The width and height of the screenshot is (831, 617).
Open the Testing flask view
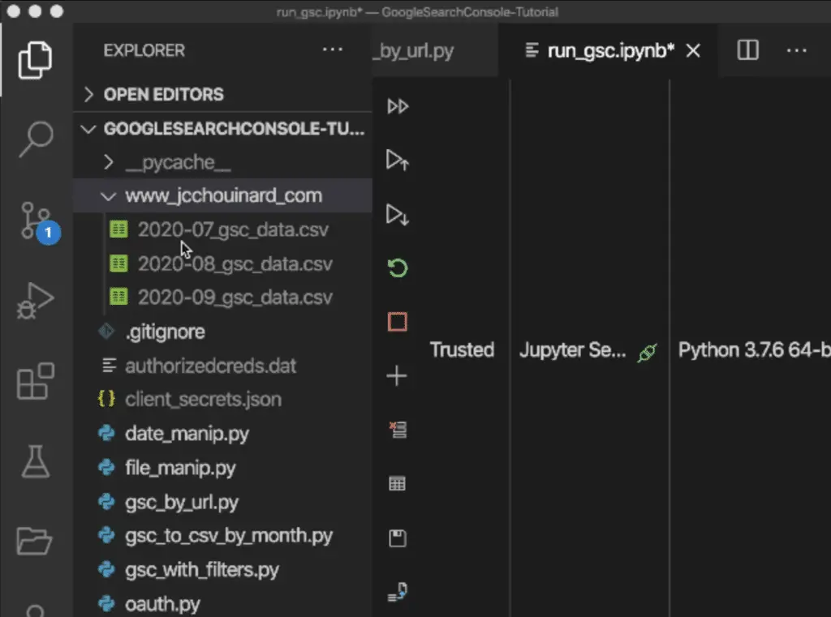(x=36, y=461)
